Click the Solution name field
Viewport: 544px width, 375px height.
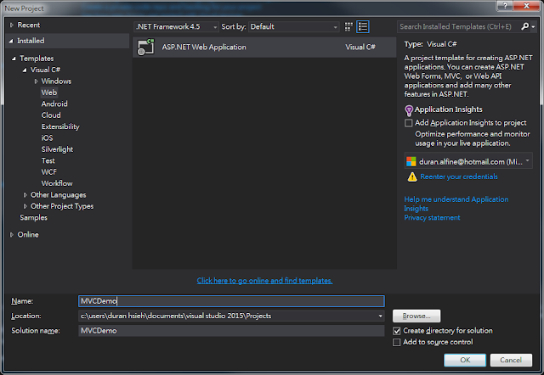[x=231, y=331]
